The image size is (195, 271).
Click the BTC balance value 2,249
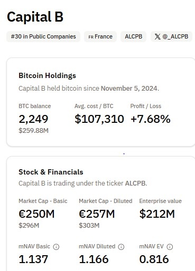pos(33,119)
